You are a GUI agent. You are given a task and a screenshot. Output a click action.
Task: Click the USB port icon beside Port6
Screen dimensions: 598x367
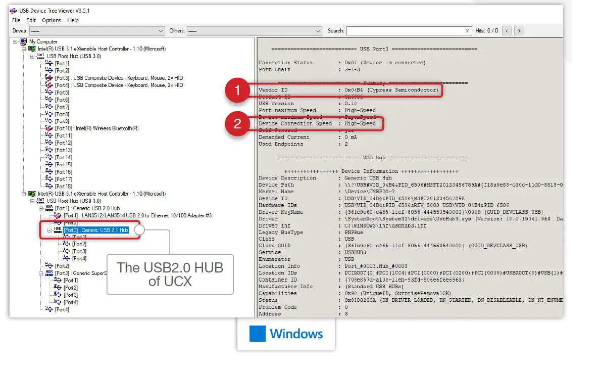pos(49,100)
